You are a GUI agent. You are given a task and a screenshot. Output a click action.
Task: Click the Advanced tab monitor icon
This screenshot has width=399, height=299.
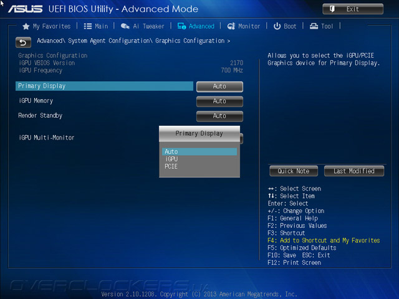(x=181, y=26)
